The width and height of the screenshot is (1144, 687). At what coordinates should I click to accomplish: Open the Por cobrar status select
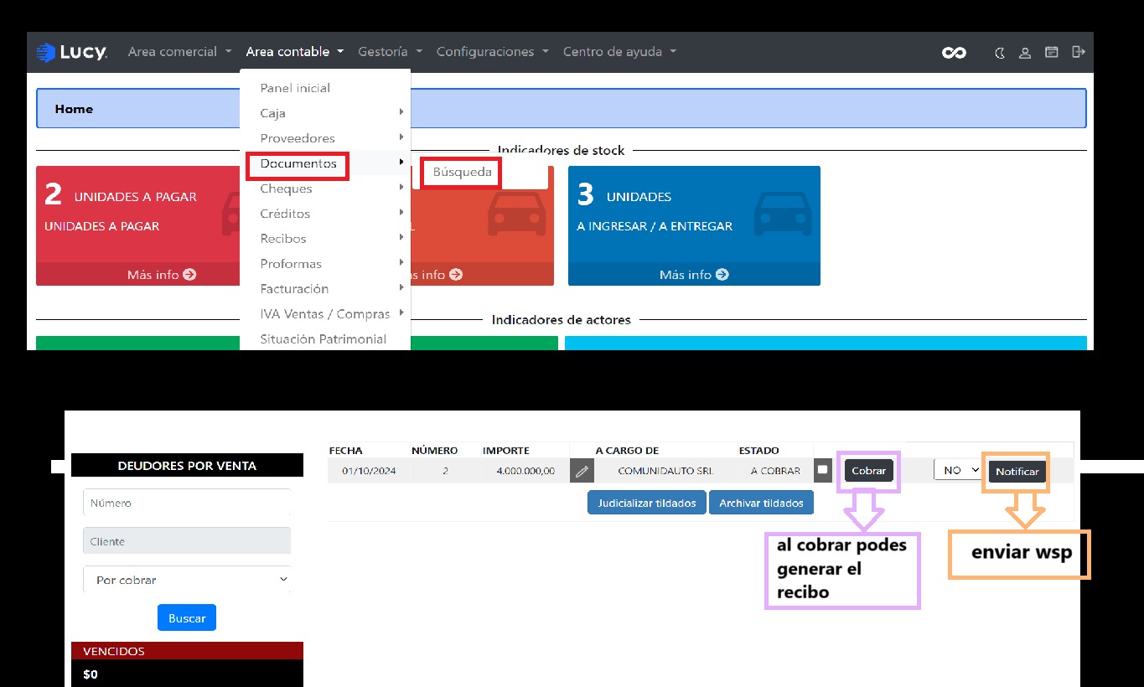coord(187,580)
